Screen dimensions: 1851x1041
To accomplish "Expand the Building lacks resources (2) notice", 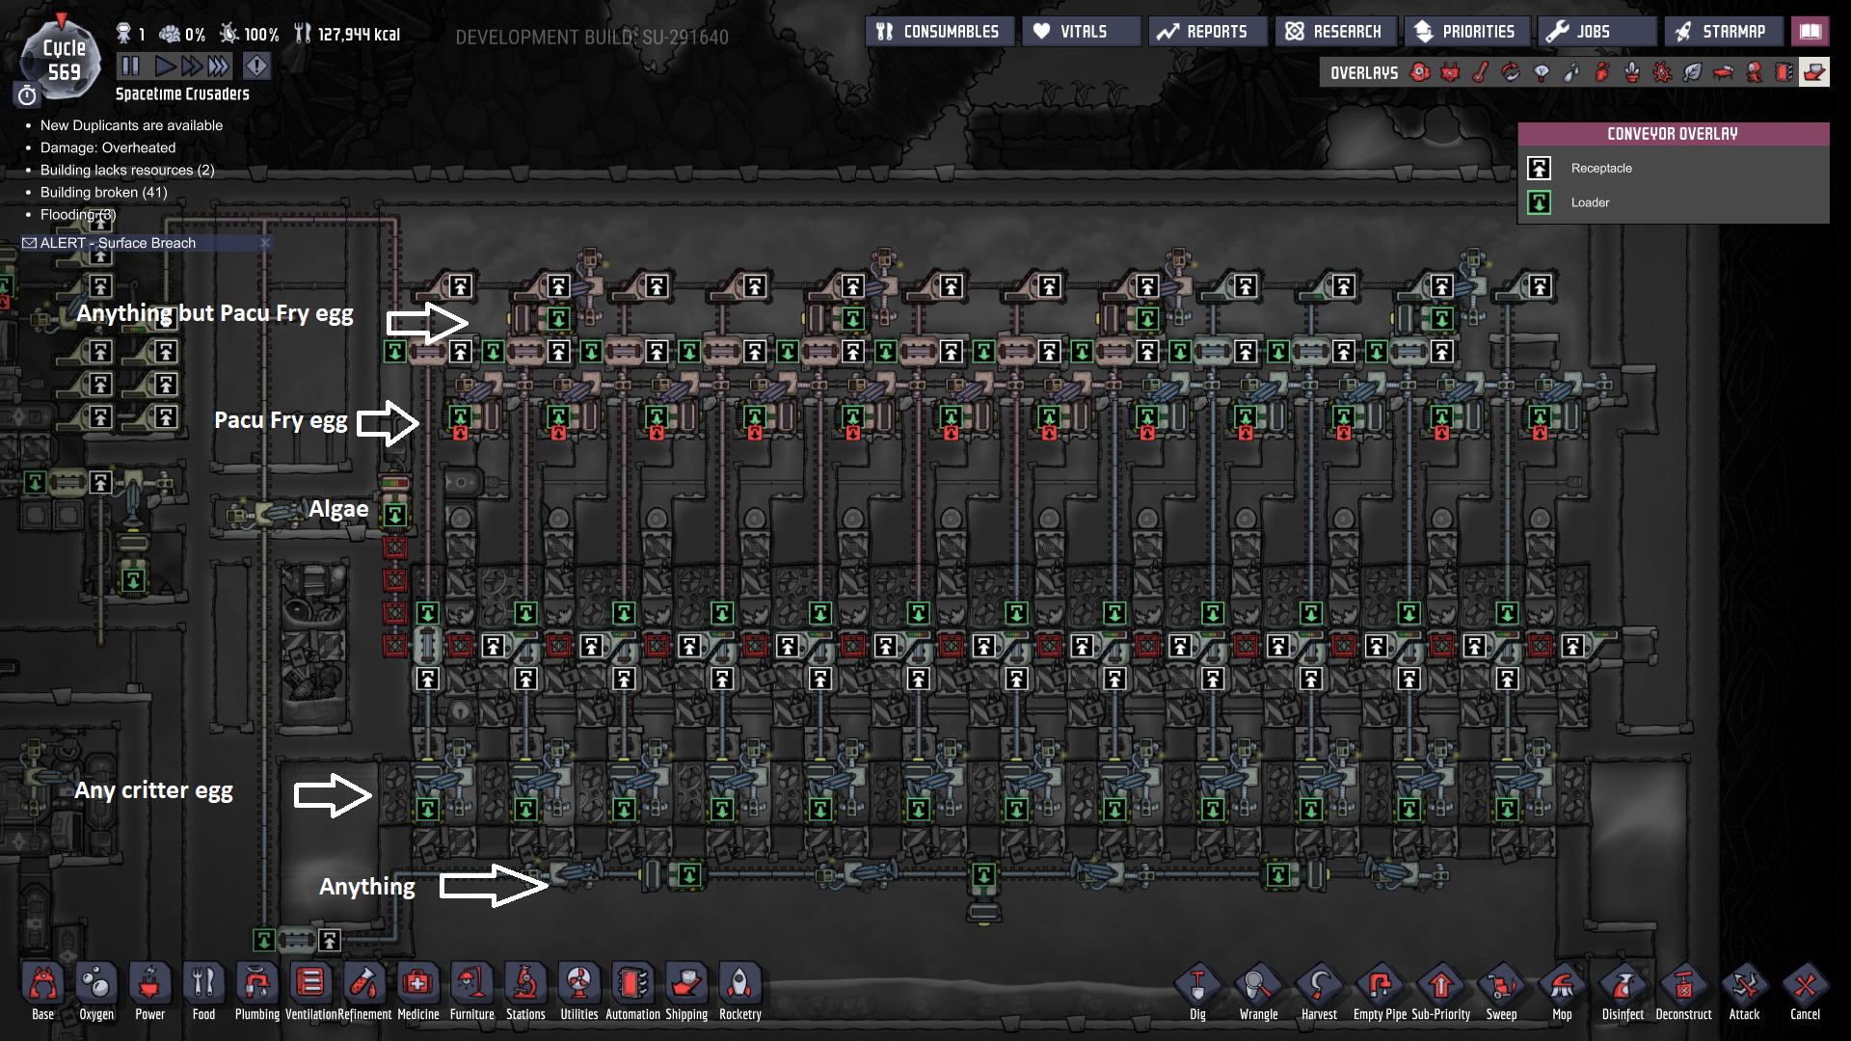I will [x=126, y=170].
